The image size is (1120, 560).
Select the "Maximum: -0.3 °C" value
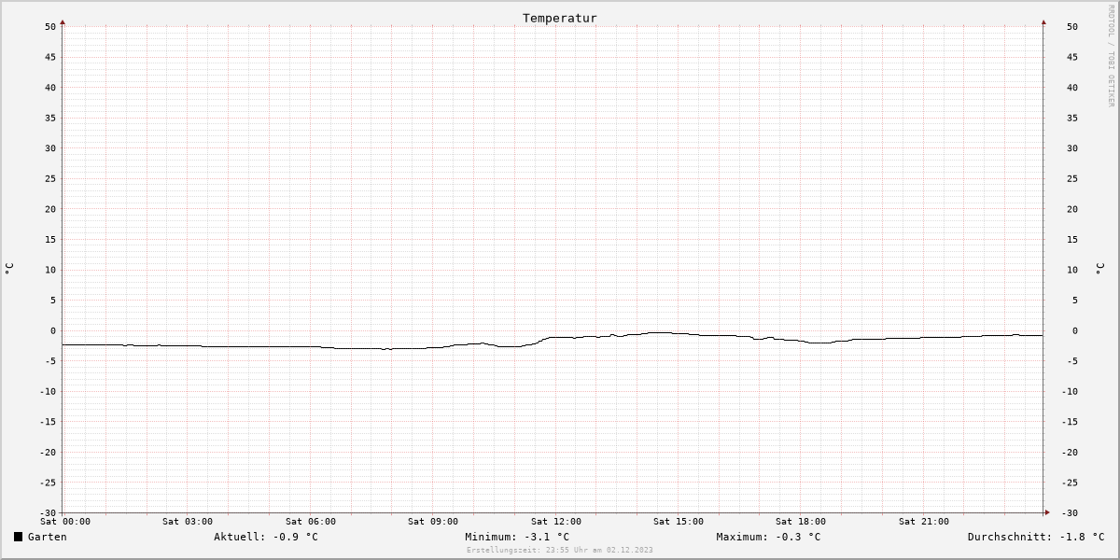(x=768, y=537)
